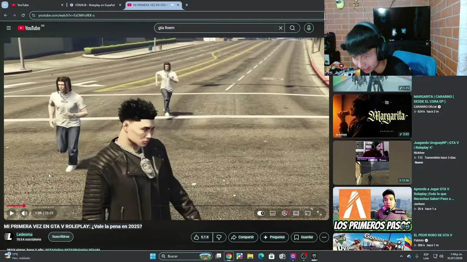467x262 pixels.
Task: Open the 'Jugando UruguayRP' video title
Action: tap(436, 145)
